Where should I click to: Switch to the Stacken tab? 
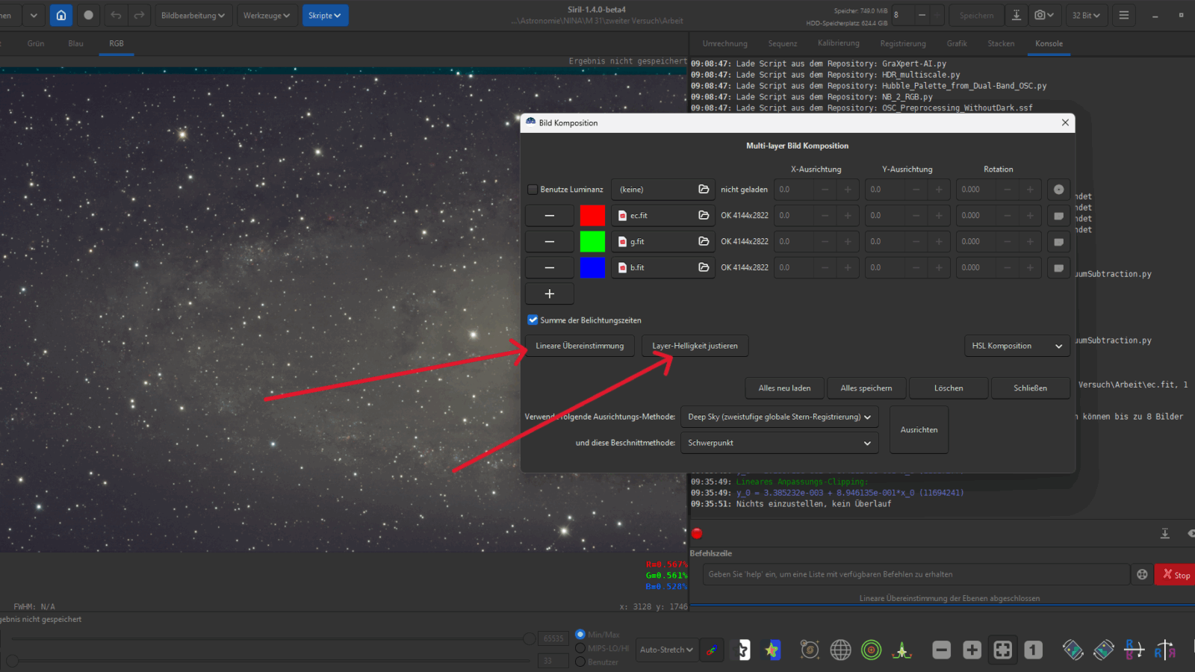tap(1001, 43)
